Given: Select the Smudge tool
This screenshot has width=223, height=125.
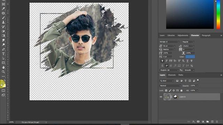Looking at the screenshot, I should (3, 40).
